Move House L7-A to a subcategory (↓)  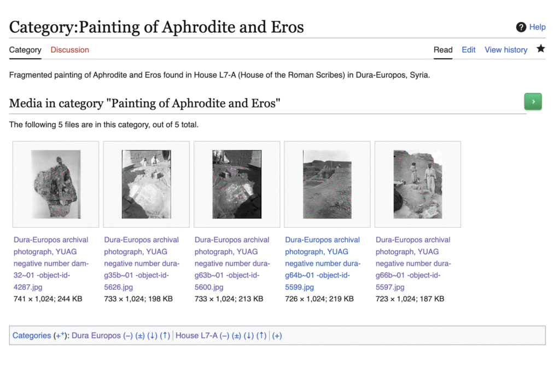[x=249, y=336]
